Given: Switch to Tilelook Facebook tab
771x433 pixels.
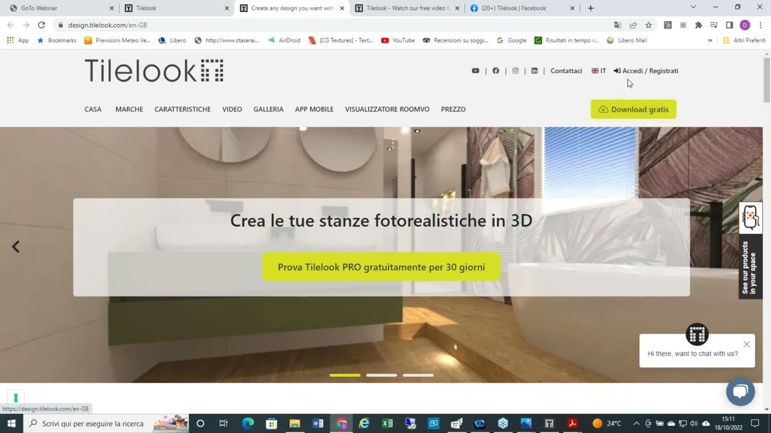Looking at the screenshot, I should pos(522,8).
